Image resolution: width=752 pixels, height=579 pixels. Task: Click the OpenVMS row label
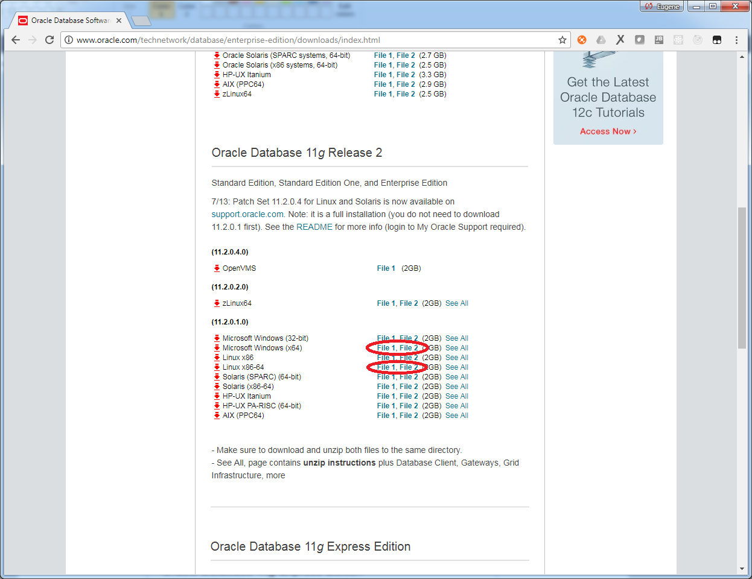(239, 268)
